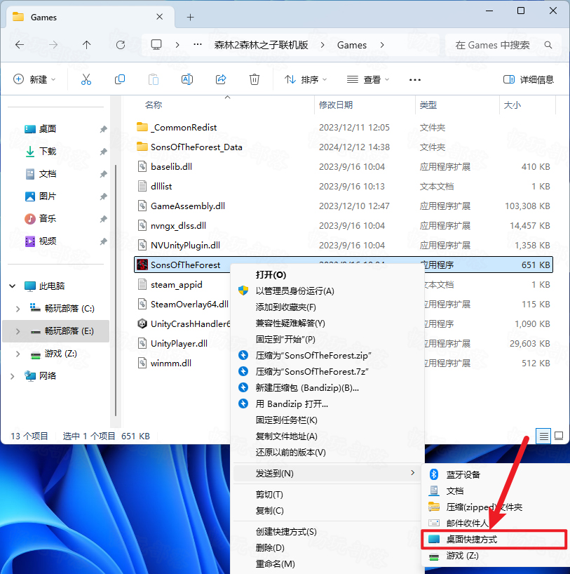
Task: Open the 排序 sort dropdown
Action: point(306,79)
